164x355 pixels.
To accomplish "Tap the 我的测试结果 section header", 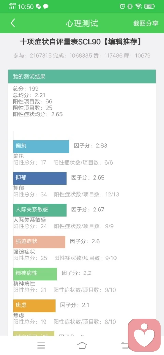I will [82, 76].
